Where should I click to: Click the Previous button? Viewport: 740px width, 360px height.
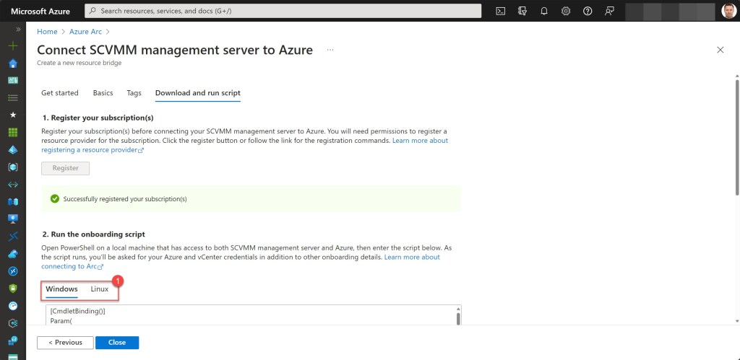[x=65, y=343]
